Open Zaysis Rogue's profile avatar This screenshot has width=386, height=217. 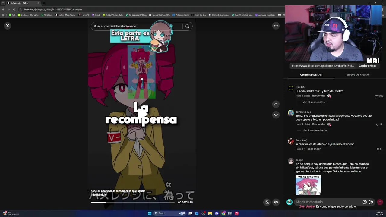291,113
